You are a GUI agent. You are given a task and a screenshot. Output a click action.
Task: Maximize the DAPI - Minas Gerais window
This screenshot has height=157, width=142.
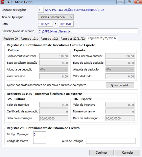[129, 2]
